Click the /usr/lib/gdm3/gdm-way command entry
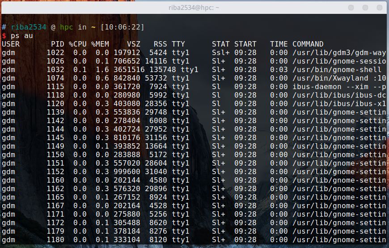The width and height of the screenshot is (389, 248). (x=339, y=52)
